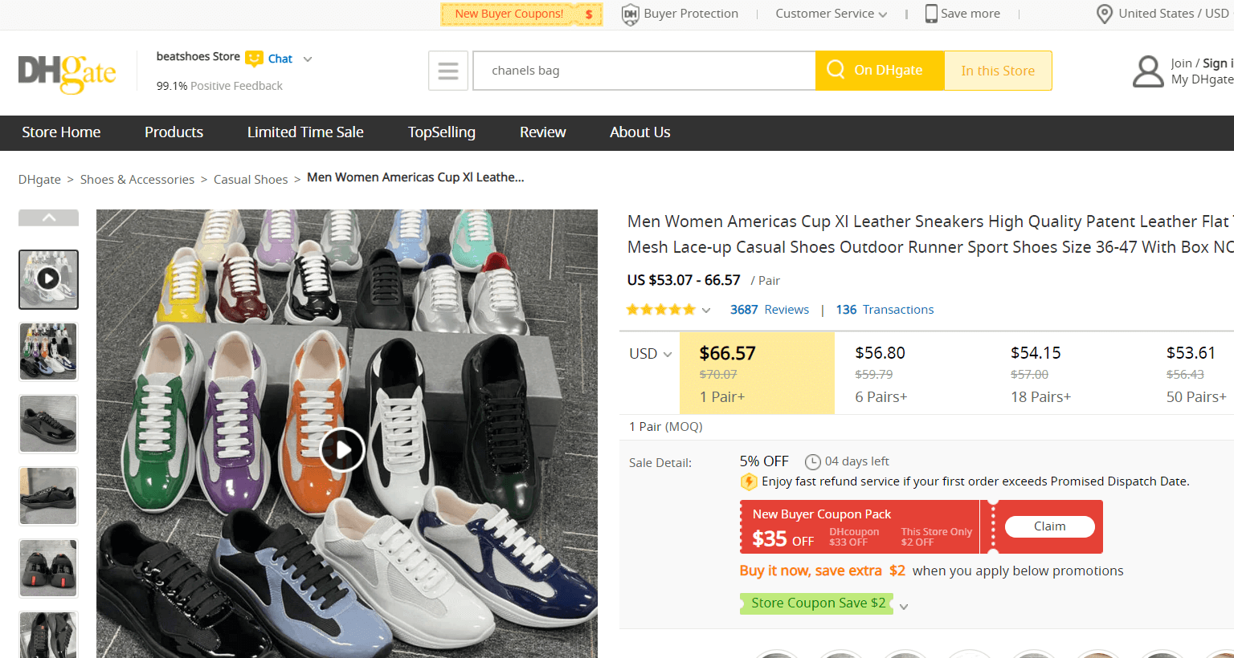Click the user account profile icon
The image size is (1234, 658).
[1148, 71]
